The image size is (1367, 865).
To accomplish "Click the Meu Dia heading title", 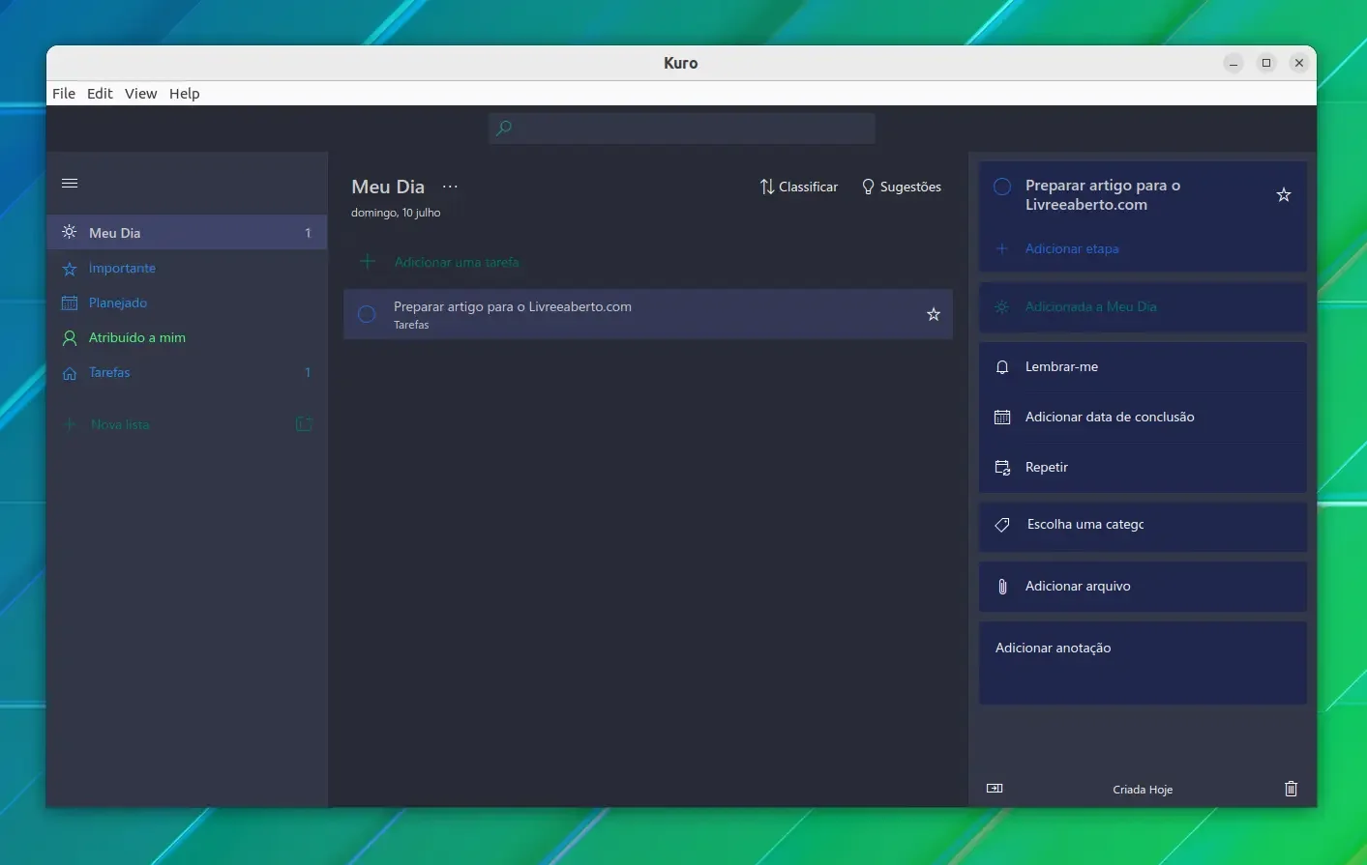I will [x=388, y=187].
